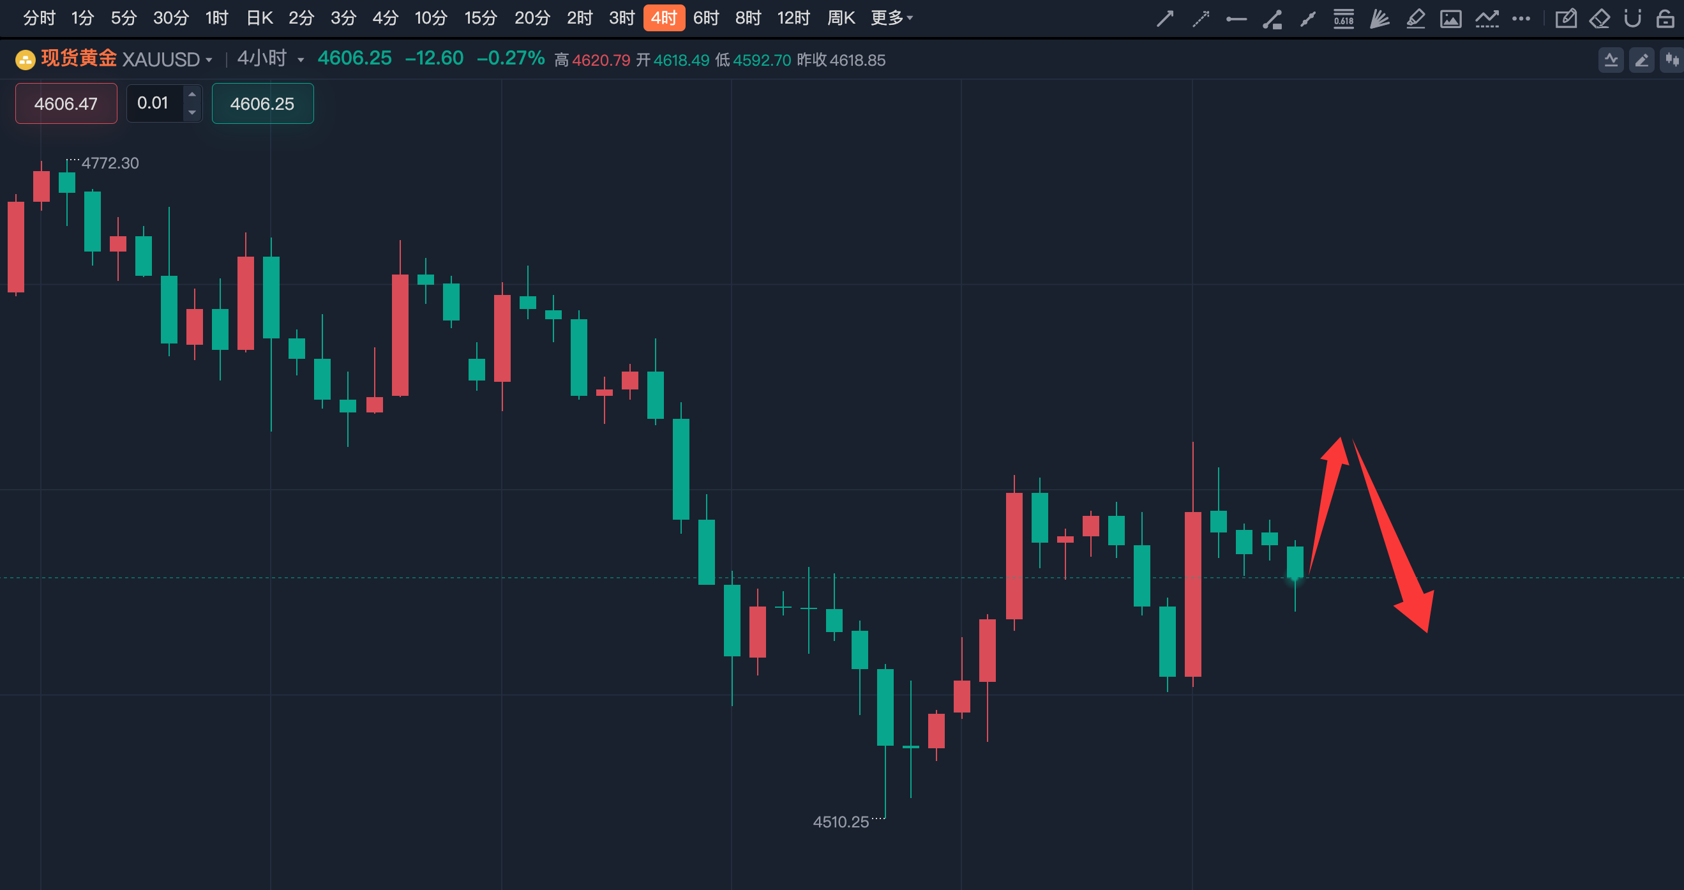Click the low price 4592.70
Image resolution: width=1684 pixels, height=890 pixels.
coord(762,60)
